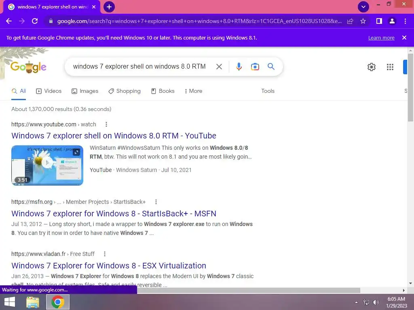Clear the search query text
Screen dimensions: 414x310
pos(219,67)
